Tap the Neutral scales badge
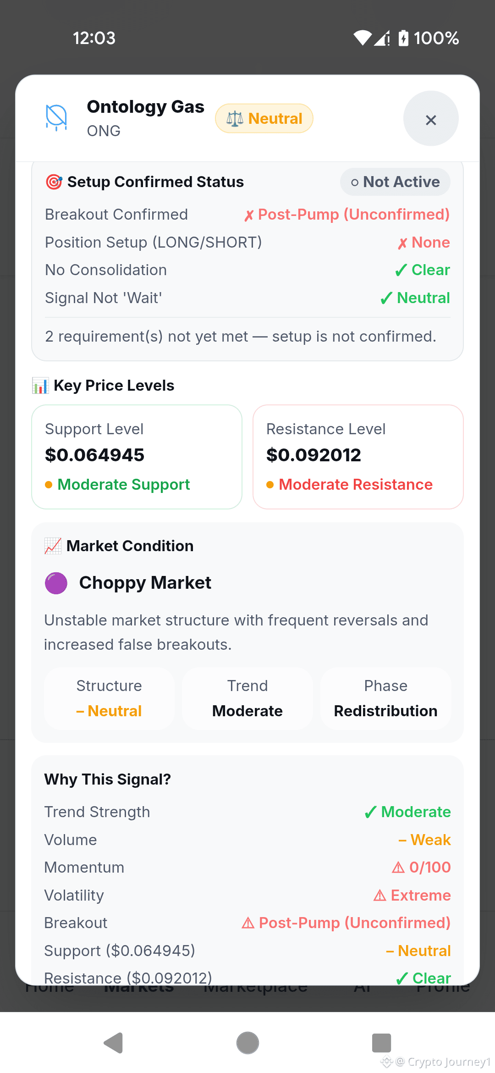 264,119
